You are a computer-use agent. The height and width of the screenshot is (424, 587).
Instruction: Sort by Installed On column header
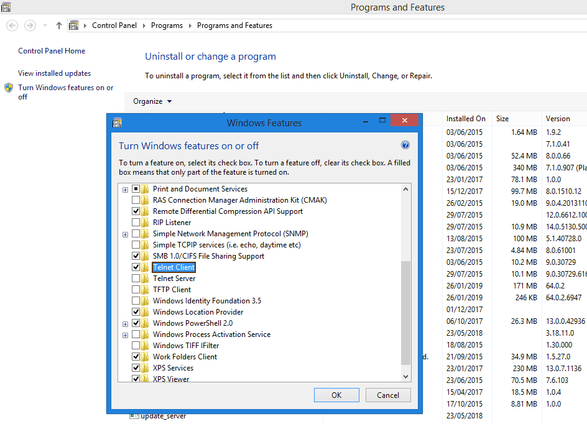tap(466, 119)
